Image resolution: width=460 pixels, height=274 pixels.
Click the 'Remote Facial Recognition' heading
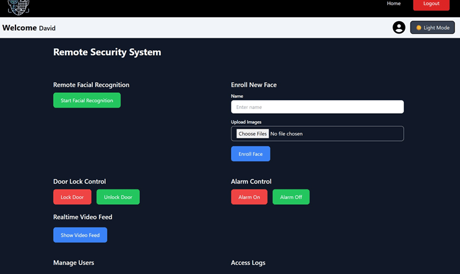[x=91, y=85]
